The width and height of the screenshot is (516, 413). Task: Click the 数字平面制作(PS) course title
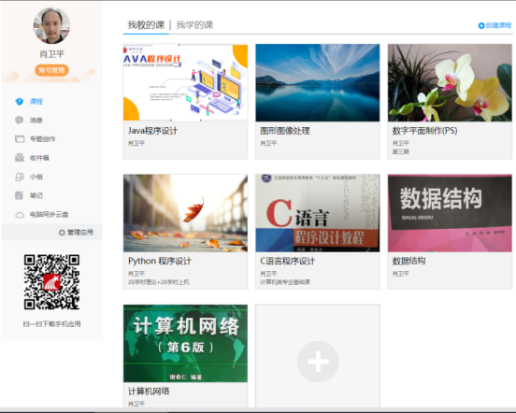pos(424,131)
